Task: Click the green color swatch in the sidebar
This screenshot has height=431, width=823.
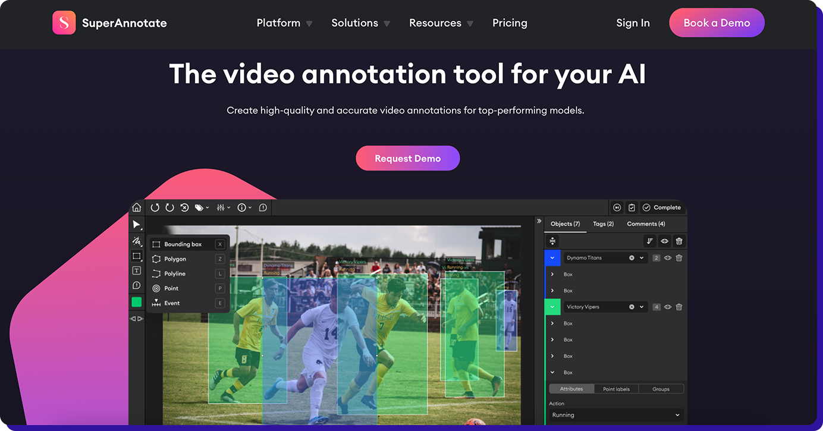Action: click(136, 301)
